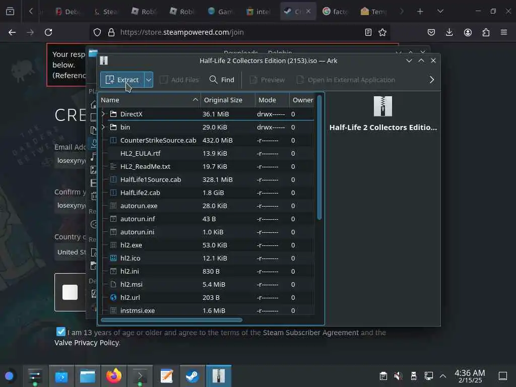Click the Extract button in Ark
Viewport: 516px width, 387px height.
pyautogui.click(x=122, y=80)
